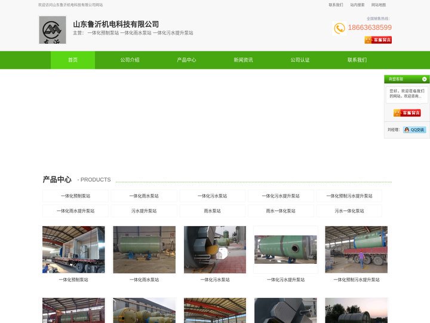Click the header 客服留言 button
This screenshot has width=430, height=323.
[378, 40]
